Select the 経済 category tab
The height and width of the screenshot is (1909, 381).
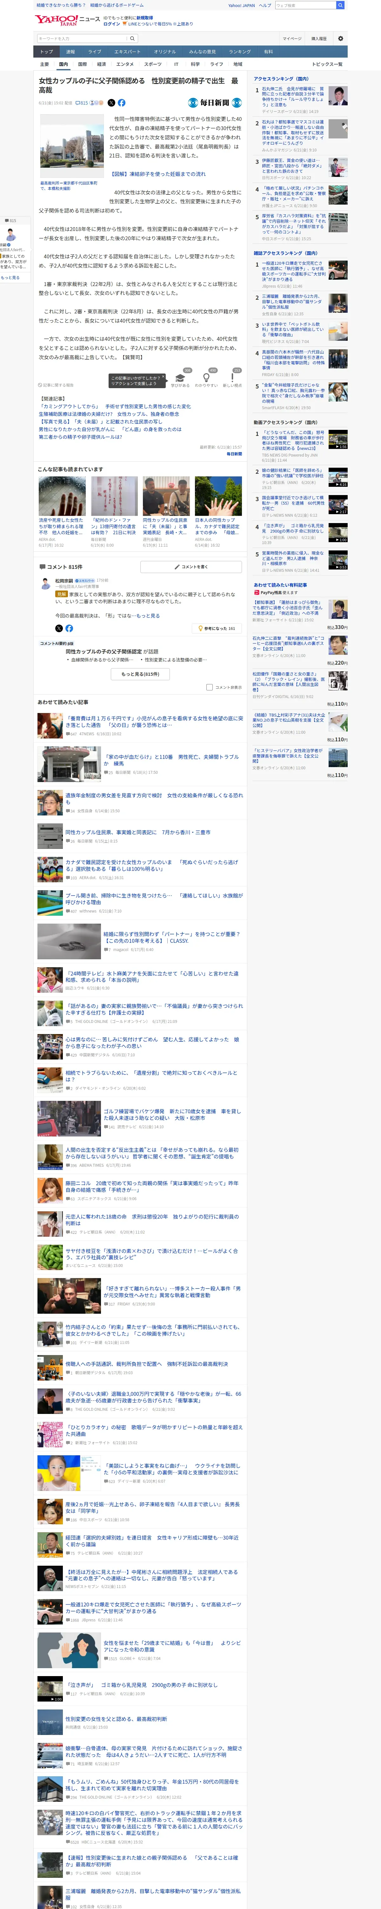[101, 65]
